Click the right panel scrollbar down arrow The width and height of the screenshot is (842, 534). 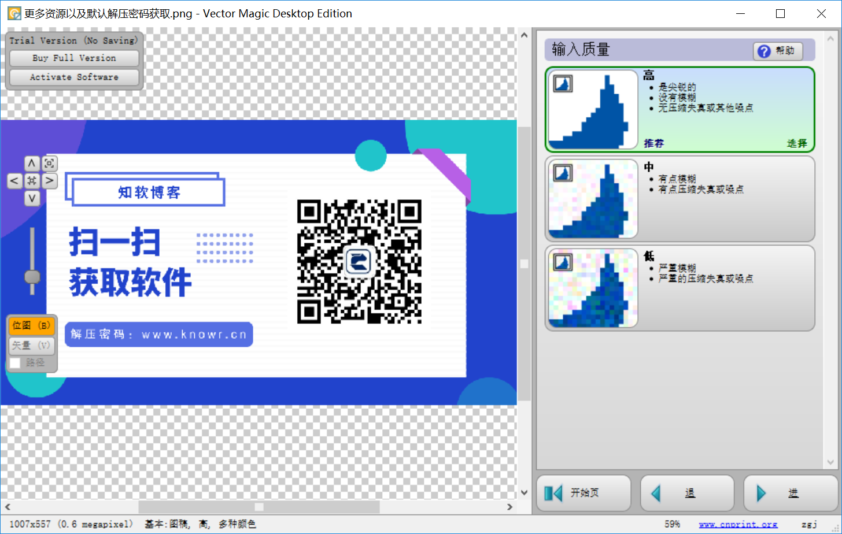tap(831, 462)
